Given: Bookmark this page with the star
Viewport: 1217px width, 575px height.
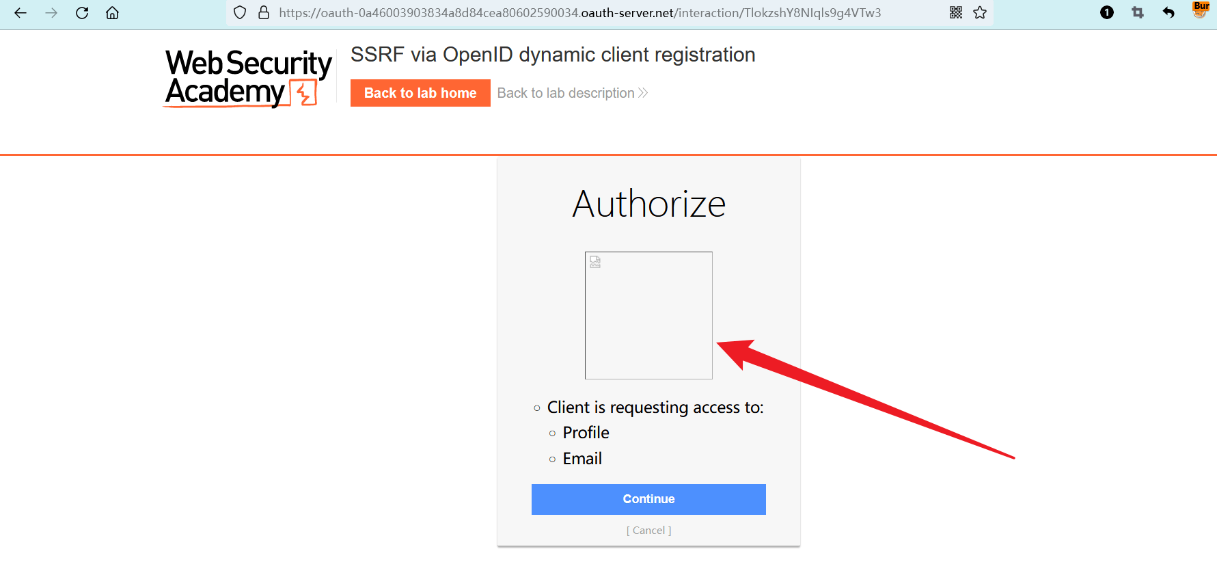Looking at the screenshot, I should (x=980, y=13).
